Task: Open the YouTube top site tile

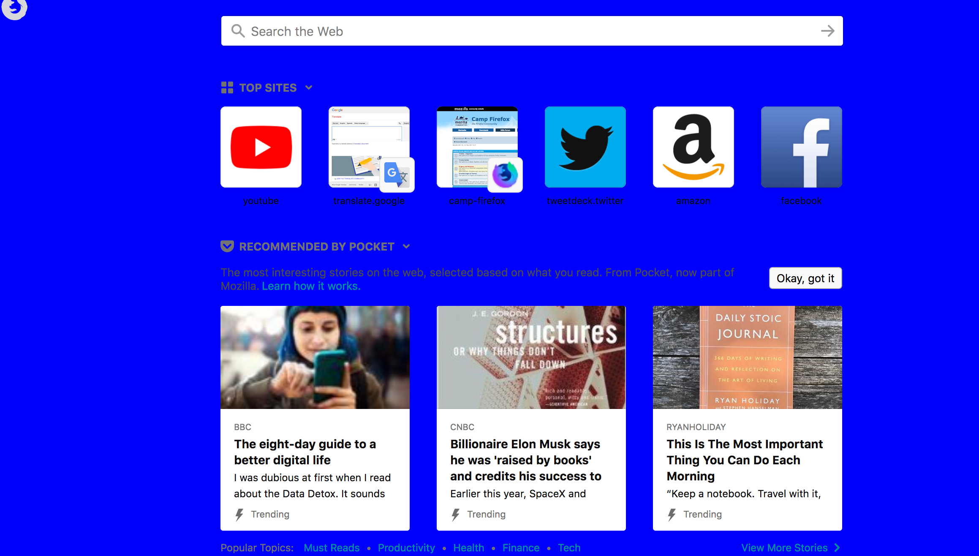Action: (261, 147)
